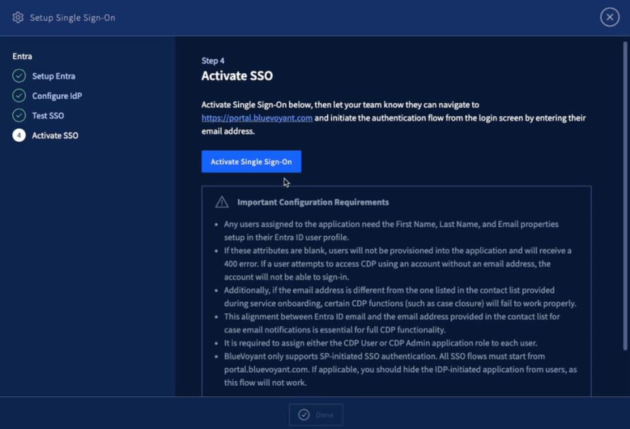The image size is (630, 429).
Task: Click the Configure IdP completed checkmark icon
Action: (19, 95)
